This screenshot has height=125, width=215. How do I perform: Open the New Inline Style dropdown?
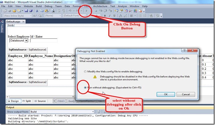pyautogui.click(x=17, y=16)
